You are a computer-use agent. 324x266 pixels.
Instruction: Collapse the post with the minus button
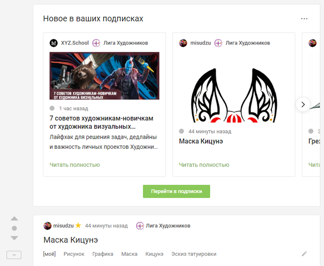(14, 255)
